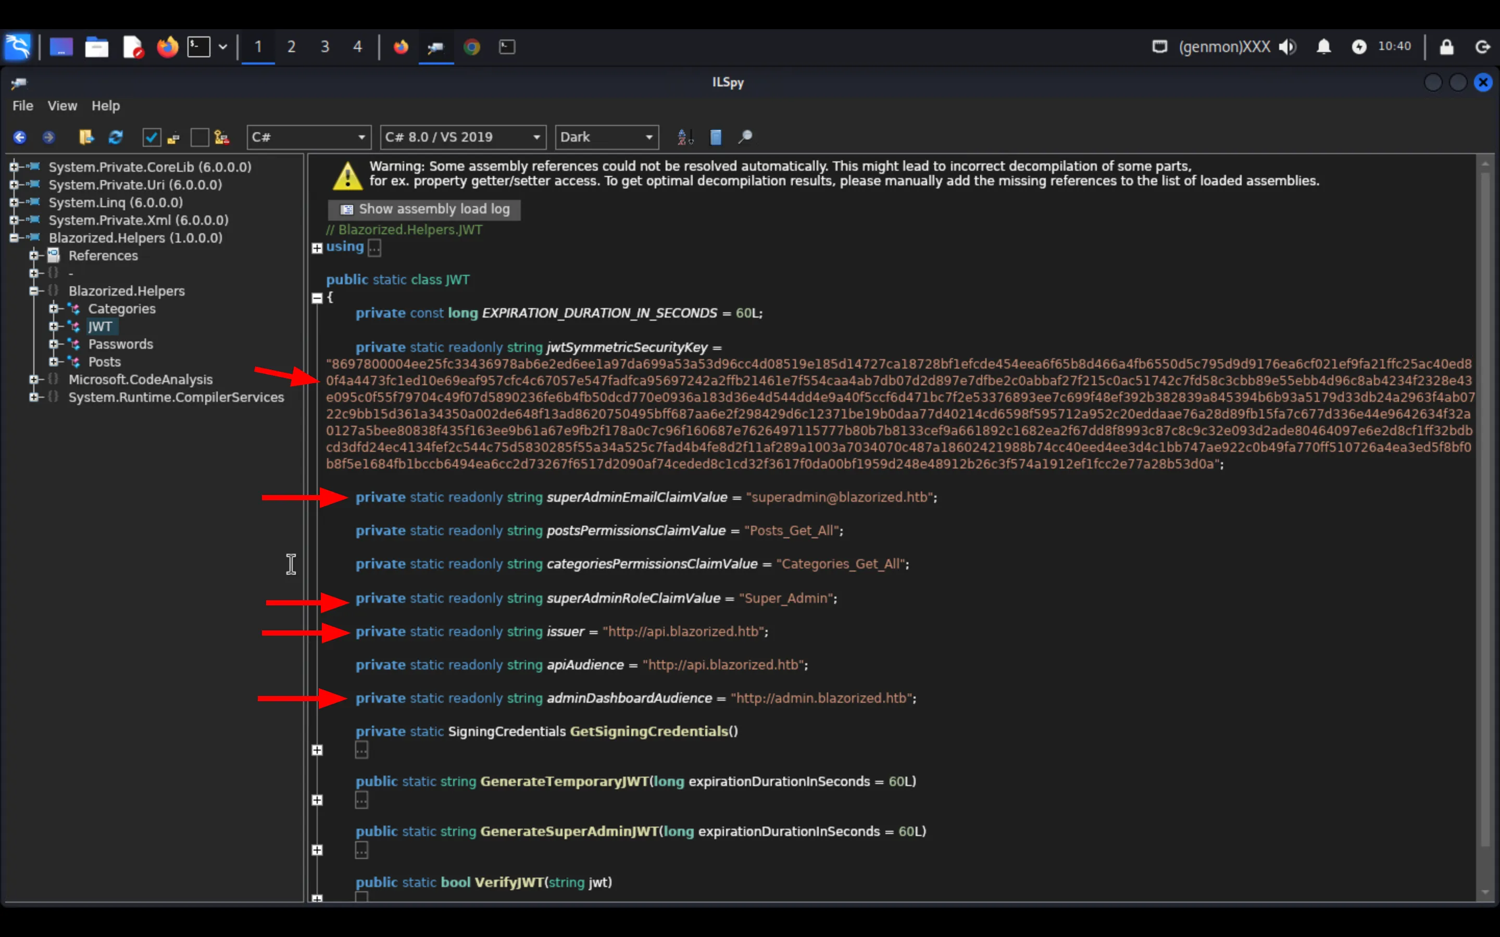Image resolution: width=1500 pixels, height=937 pixels.
Task: Expand the Microsoft.CodeAnalysis namespace node
Action: click(x=33, y=379)
